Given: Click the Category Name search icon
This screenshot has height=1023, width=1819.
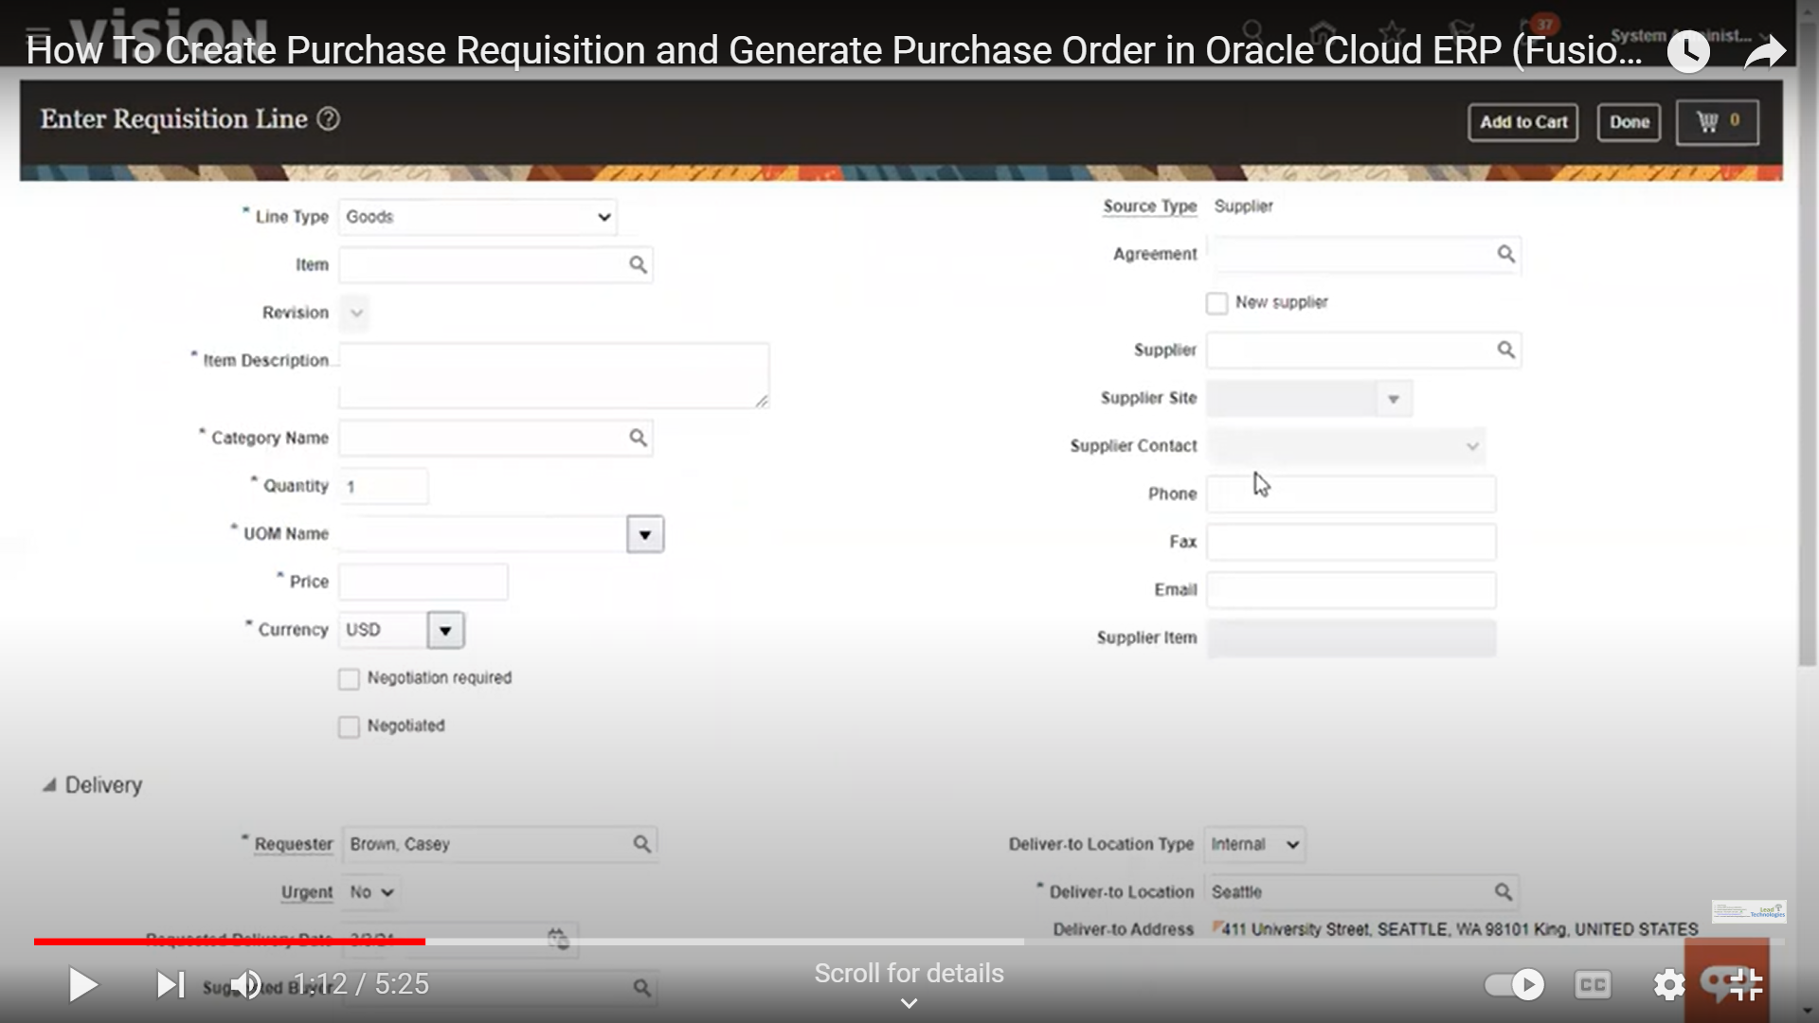Looking at the screenshot, I should pyautogui.click(x=638, y=438).
